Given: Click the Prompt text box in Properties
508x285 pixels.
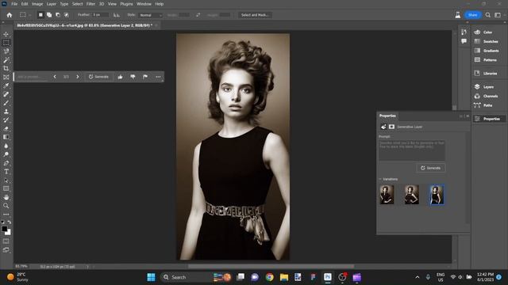Looking at the screenshot, I should click(412, 150).
